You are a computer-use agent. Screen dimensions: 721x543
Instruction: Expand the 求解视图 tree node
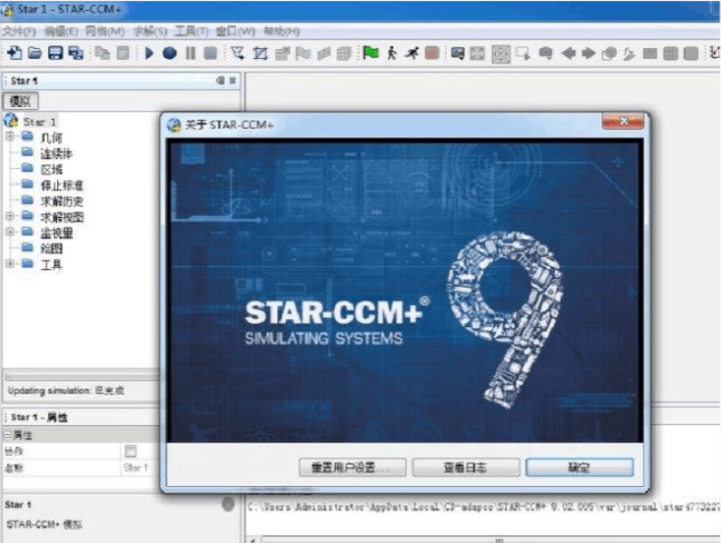9,216
